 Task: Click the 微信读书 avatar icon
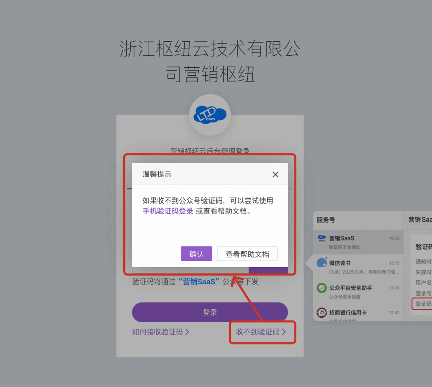click(322, 262)
